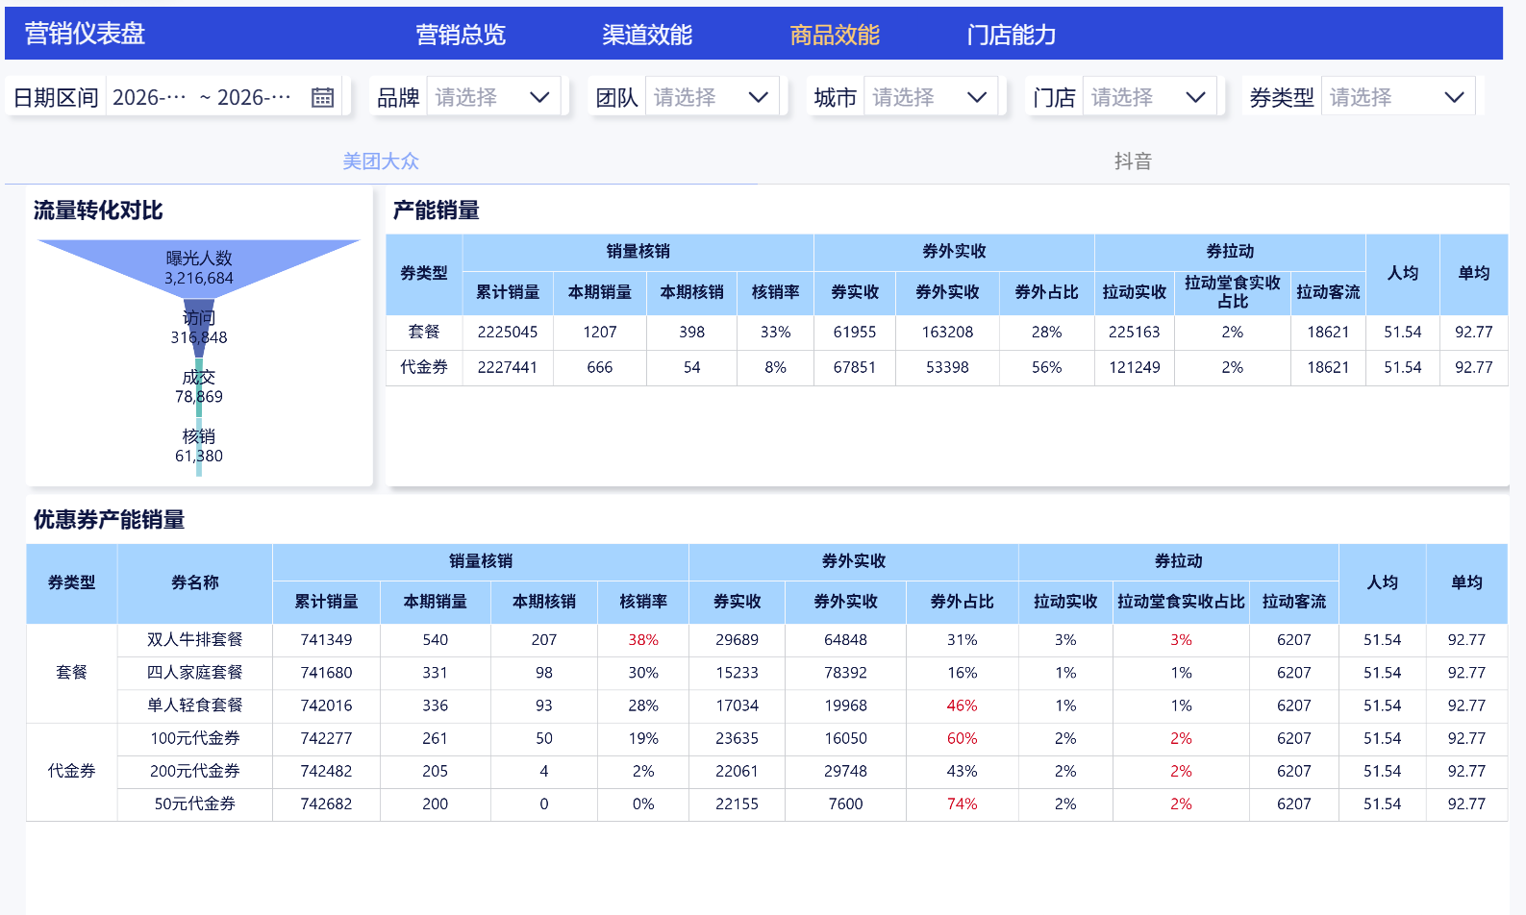Open the 城市 dropdown list
The width and height of the screenshot is (1526, 915).
[x=931, y=97]
